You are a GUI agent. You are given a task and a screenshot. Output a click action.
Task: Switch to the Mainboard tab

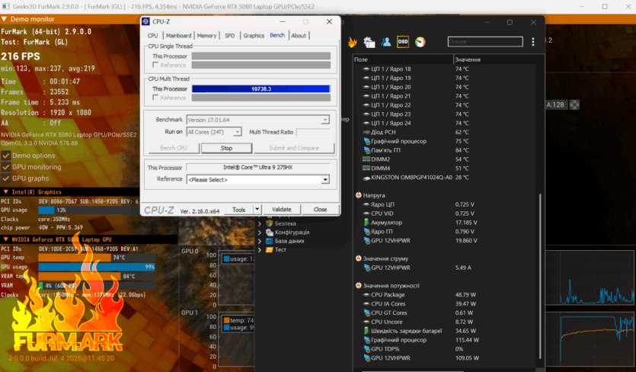point(179,36)
